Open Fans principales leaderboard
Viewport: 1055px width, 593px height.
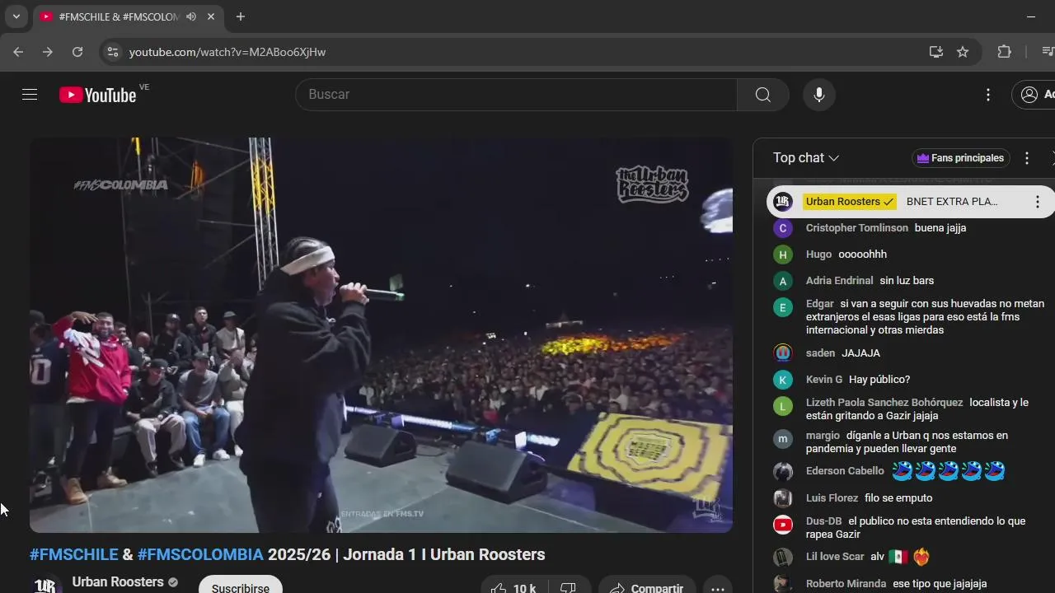[x=961, y=158]
